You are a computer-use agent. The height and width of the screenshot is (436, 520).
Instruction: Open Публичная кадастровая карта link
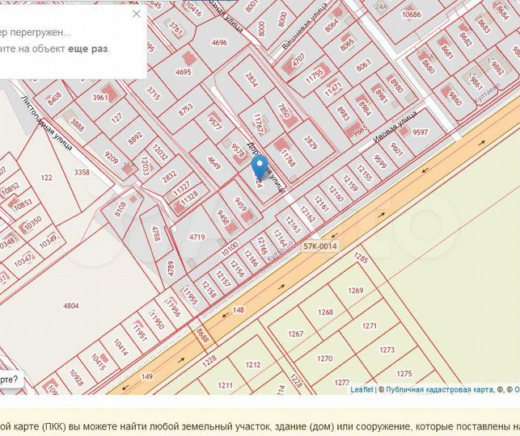pyautogui.click(x=439, y=390)
